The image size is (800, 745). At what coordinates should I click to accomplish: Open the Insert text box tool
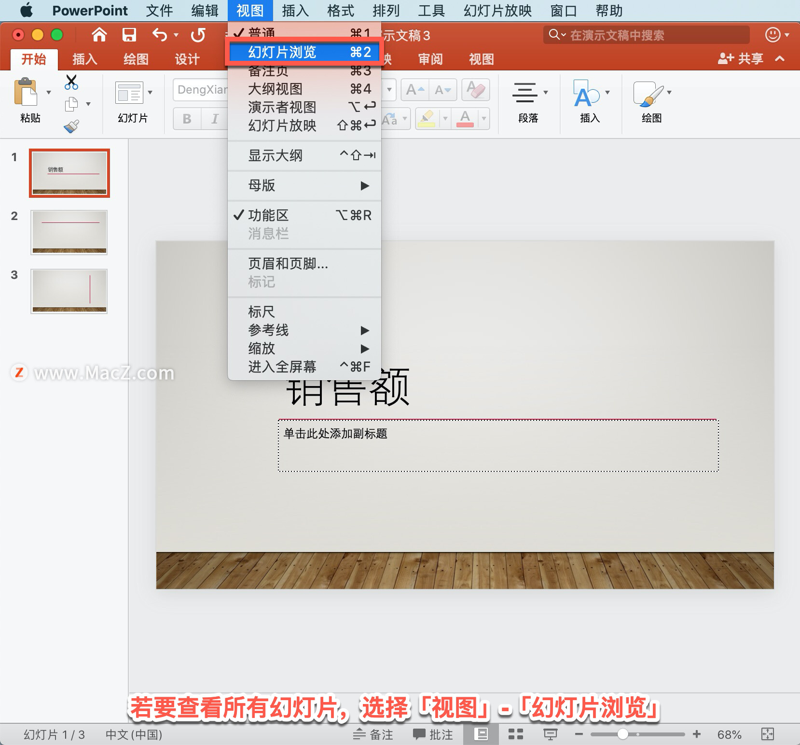click(x=586, y=93)
